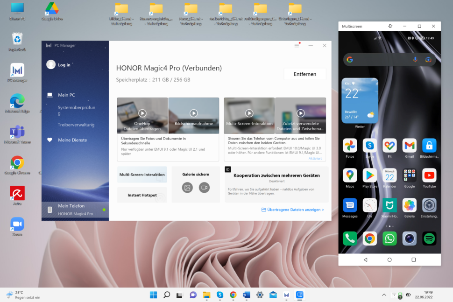
Task: Select the Zoom desktop icon
Action: click(x=17, y=227)
